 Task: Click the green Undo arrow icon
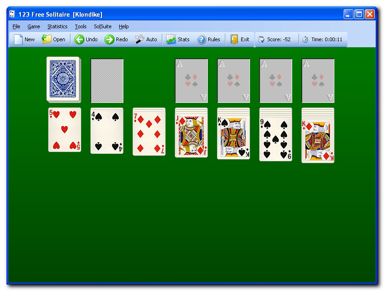(x=79, y=39)
